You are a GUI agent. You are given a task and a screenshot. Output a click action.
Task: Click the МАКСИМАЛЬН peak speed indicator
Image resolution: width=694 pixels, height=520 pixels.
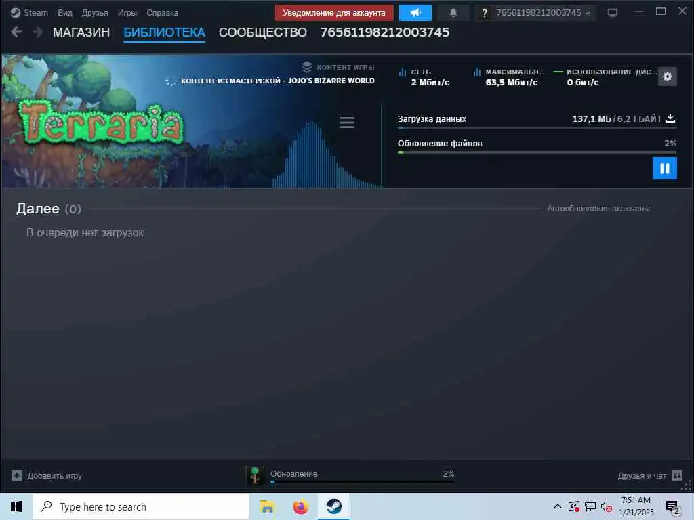pos(508,77)
